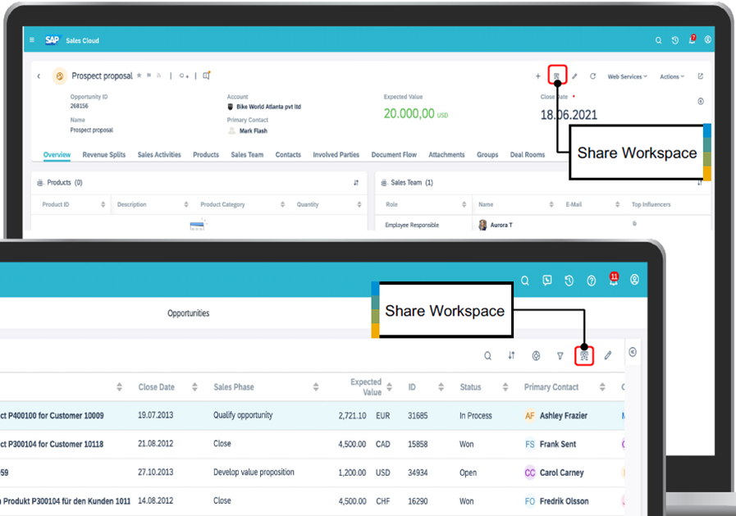This screenshot has width=736, height=516.
Task: Sort by Product Category column
Action: [282, 204]
